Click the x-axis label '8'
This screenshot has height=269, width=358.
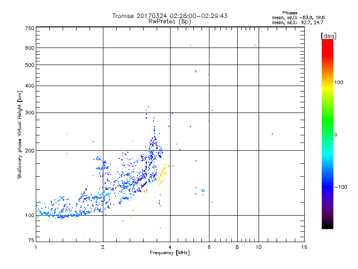tap(237, 247)
